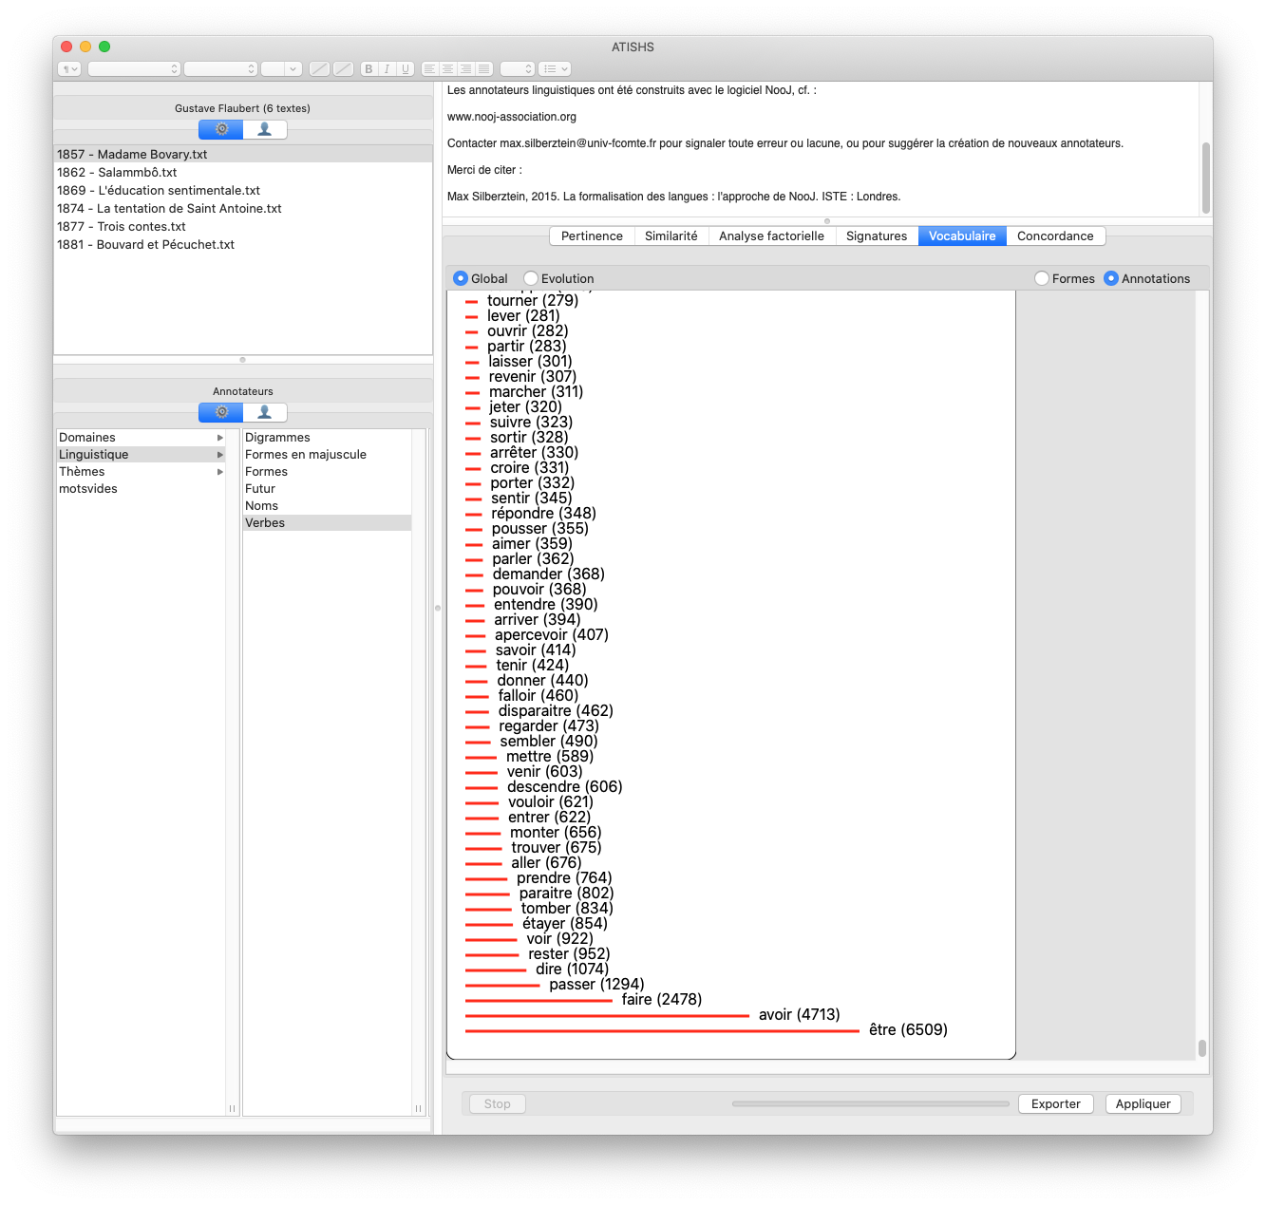The image size is (1266, 1205).
Task: Open the list style dropdown in toolbar
Action: click(555, 69)
